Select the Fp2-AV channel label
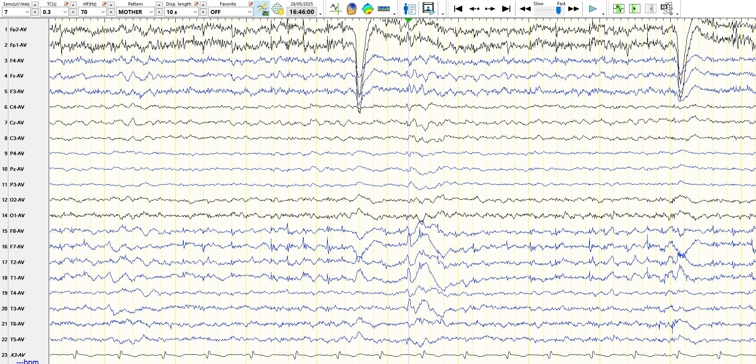Viewport: 756px width, 364px height. click(x=18, y=30)
